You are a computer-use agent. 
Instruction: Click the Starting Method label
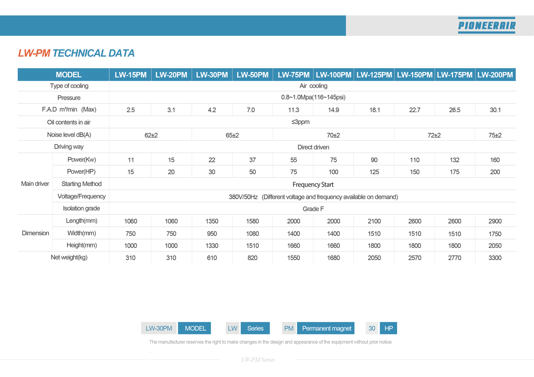82,184
